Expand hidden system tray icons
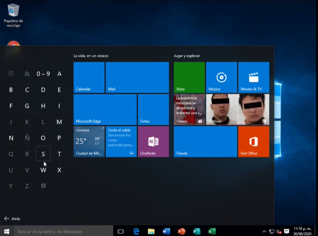The height and width of the screenshot is (236, 318). pos(264,231)
